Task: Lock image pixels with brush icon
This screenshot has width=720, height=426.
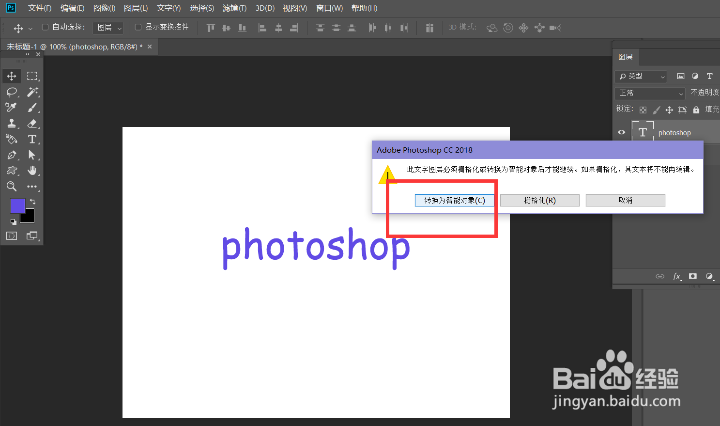Action: 657,110
